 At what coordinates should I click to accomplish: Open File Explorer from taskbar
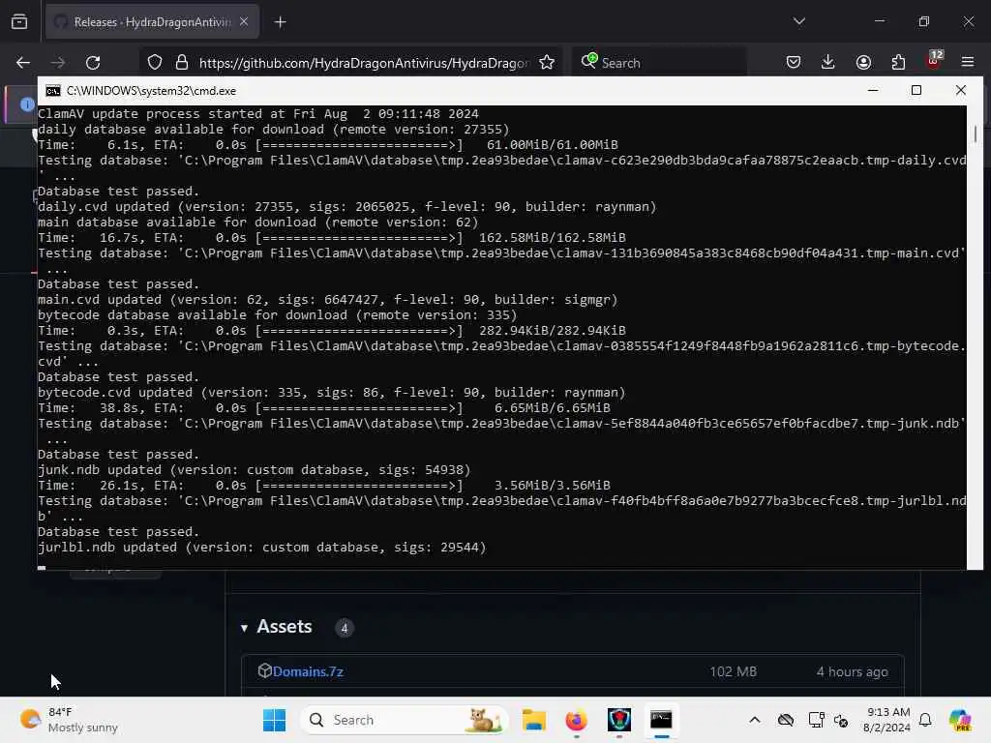click(x=533, y=720)
